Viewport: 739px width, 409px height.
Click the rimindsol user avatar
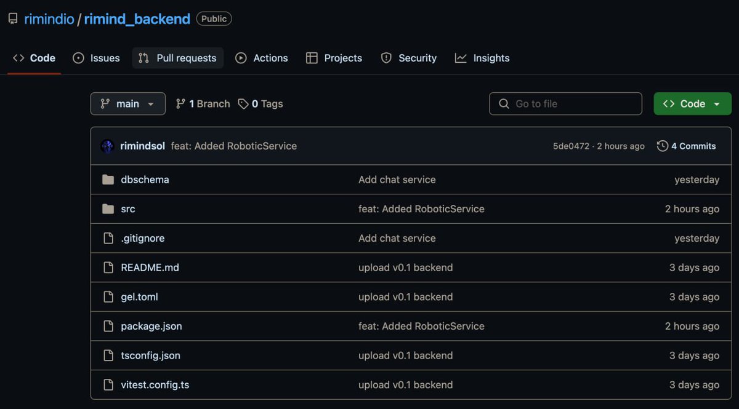[x=108, y=146]
